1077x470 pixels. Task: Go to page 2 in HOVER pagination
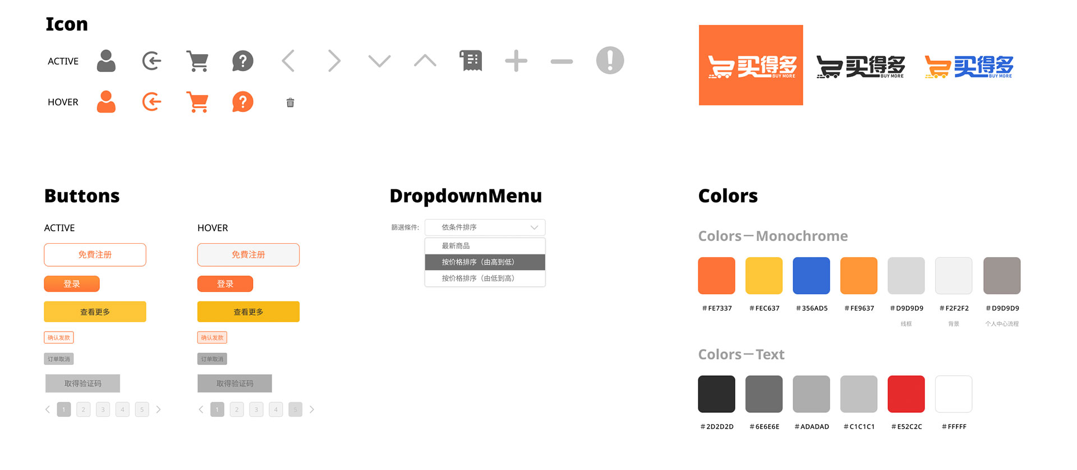[237, 409]
